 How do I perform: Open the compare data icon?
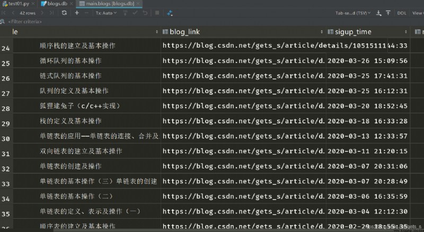(170, 13)
